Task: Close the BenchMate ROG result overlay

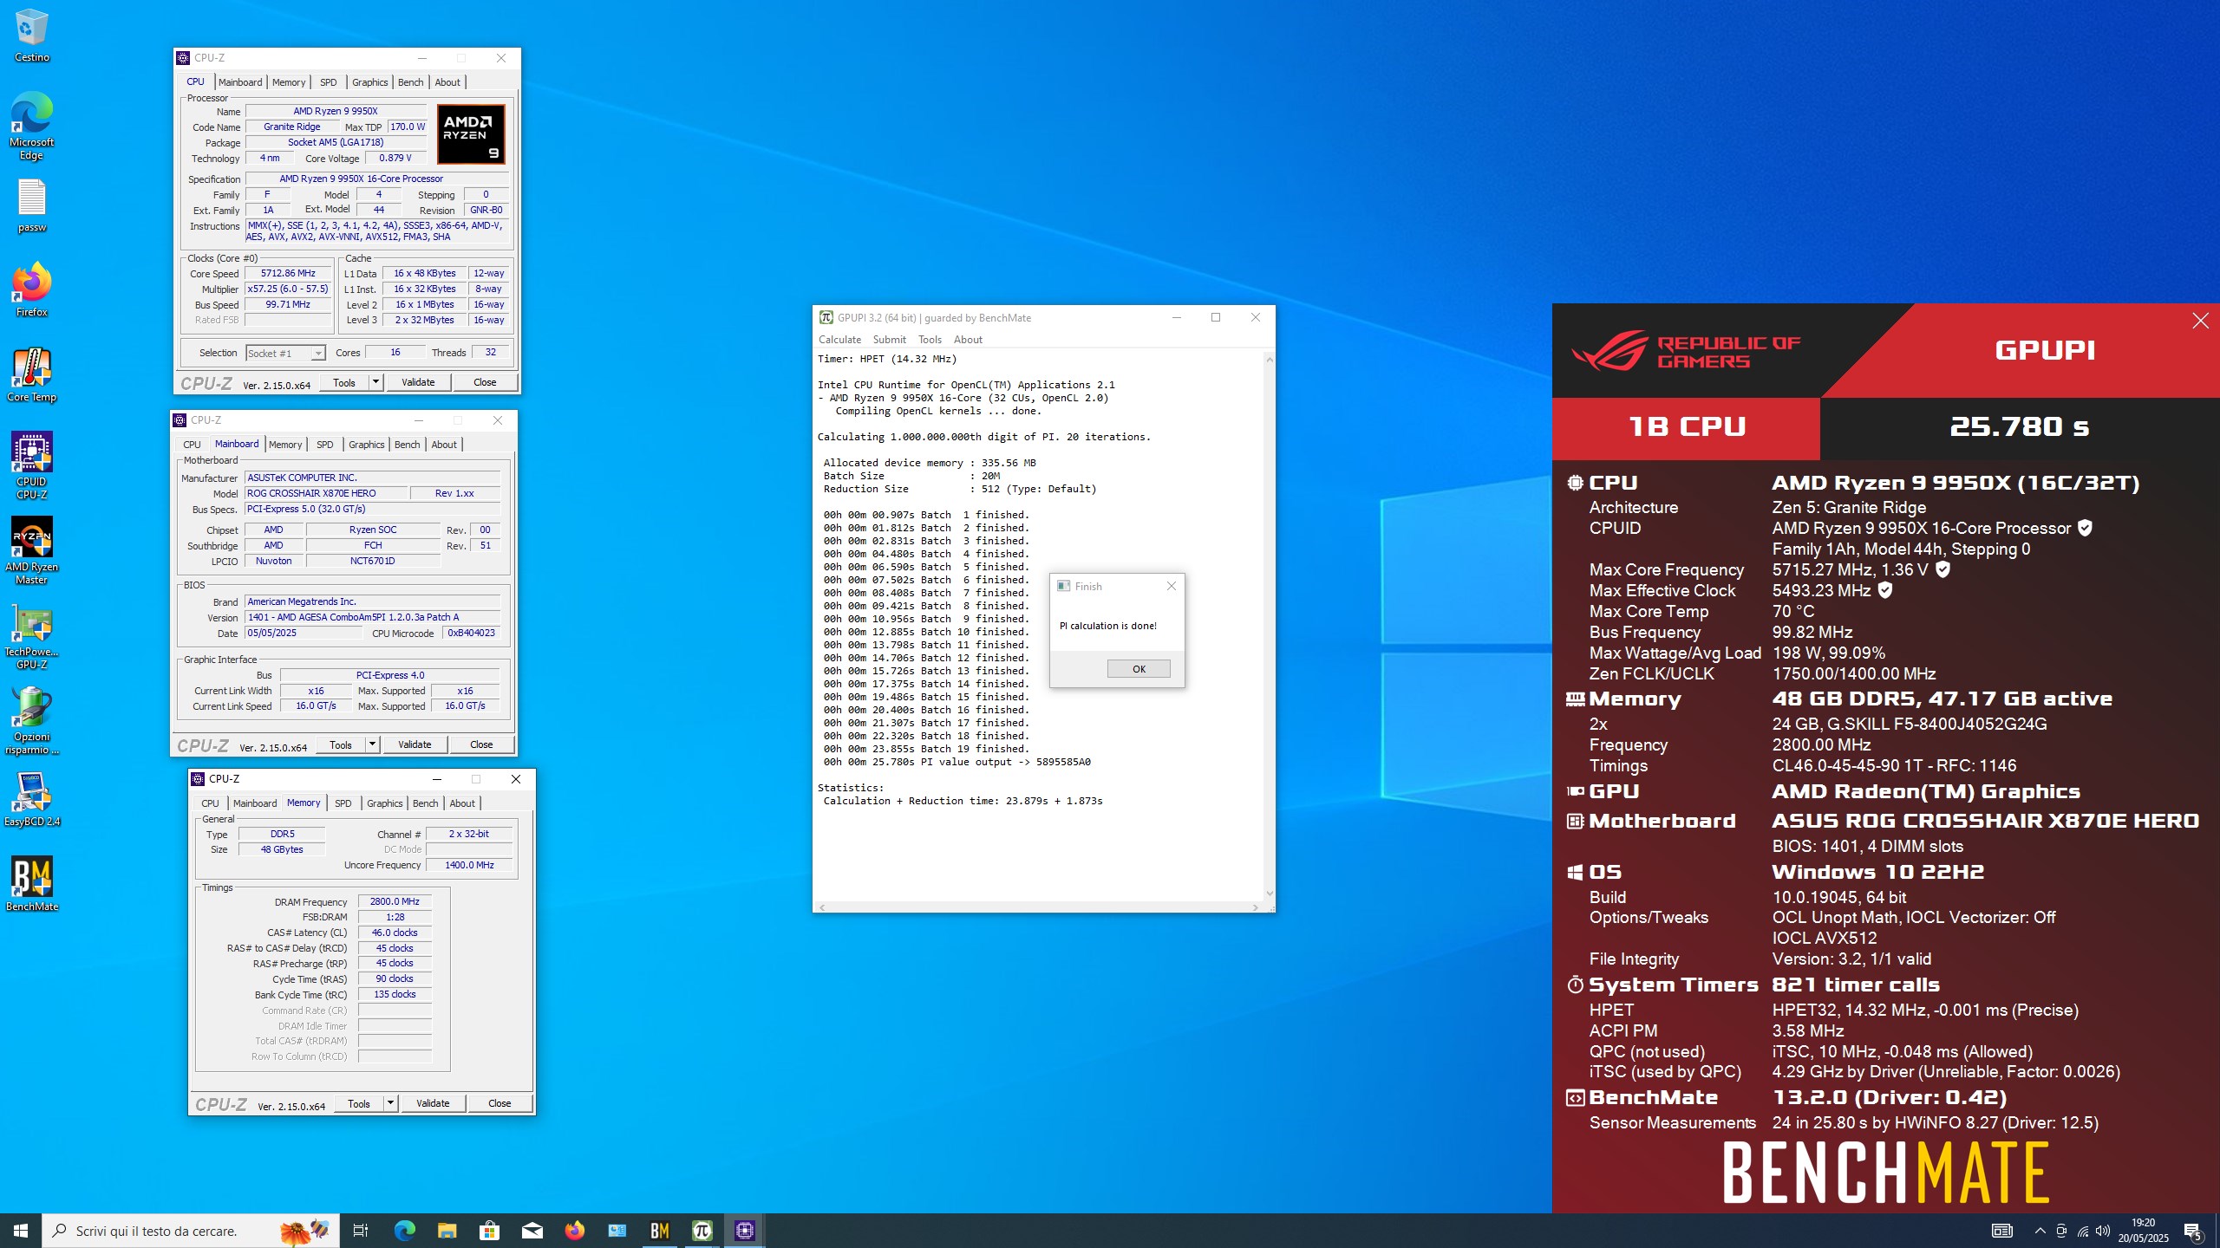Action: pos(2200,322)
